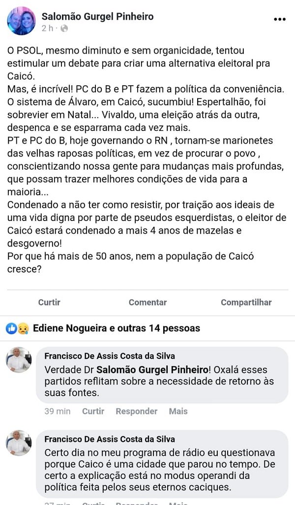295x505 pixels.
Task: Click the 2 h post timestamp
Action: tap(47, 29)
